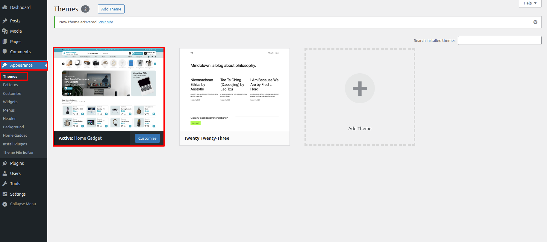Open the Theme File Editor submenu
The width and height of the screenshot is (547, 242).
click(x=18, y=152)
